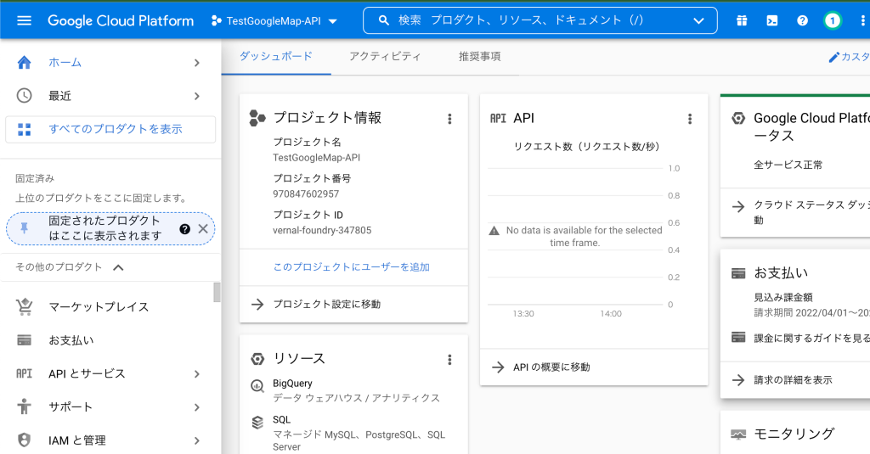The width and height of the screenshot is (870, 454).
Task: Open the リソース card options menu
Action: [x=449, y=360]
